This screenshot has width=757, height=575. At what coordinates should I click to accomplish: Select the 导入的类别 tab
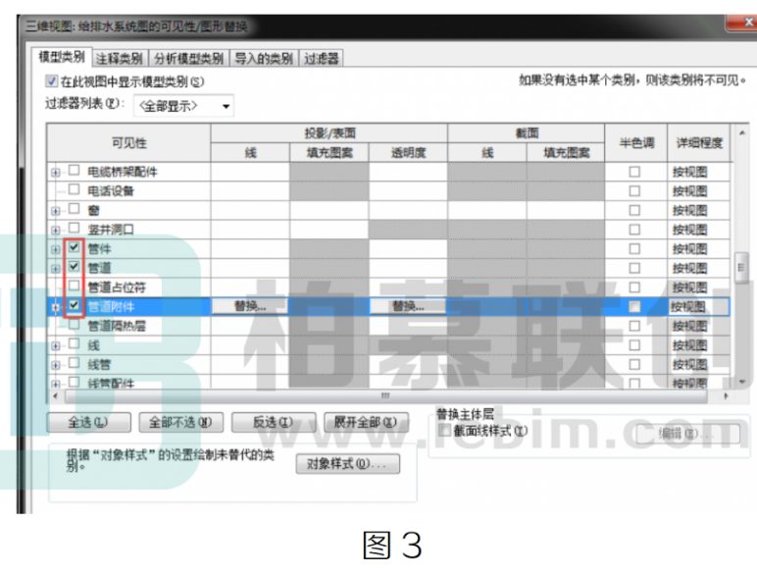coord(264,59)
